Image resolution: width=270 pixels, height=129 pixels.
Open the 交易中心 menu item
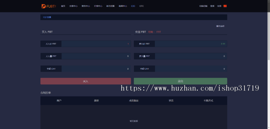coord(73,6)
